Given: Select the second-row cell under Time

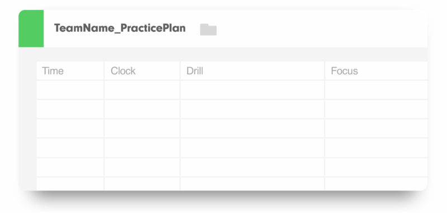Looking at the screenshot, I should tap(70, 109).
